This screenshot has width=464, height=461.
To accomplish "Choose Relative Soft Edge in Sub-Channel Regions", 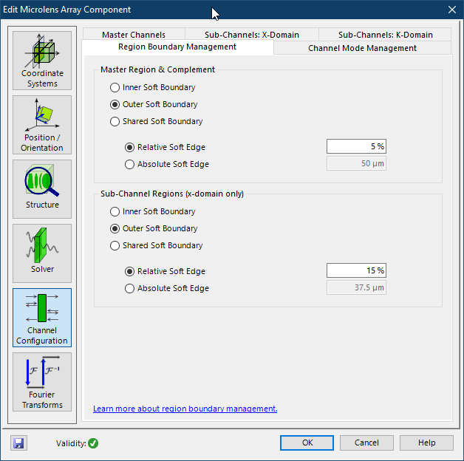I will pos(165,271).
